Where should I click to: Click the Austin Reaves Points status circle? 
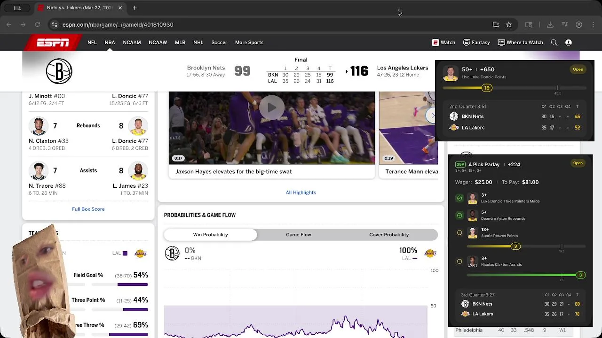459,233
